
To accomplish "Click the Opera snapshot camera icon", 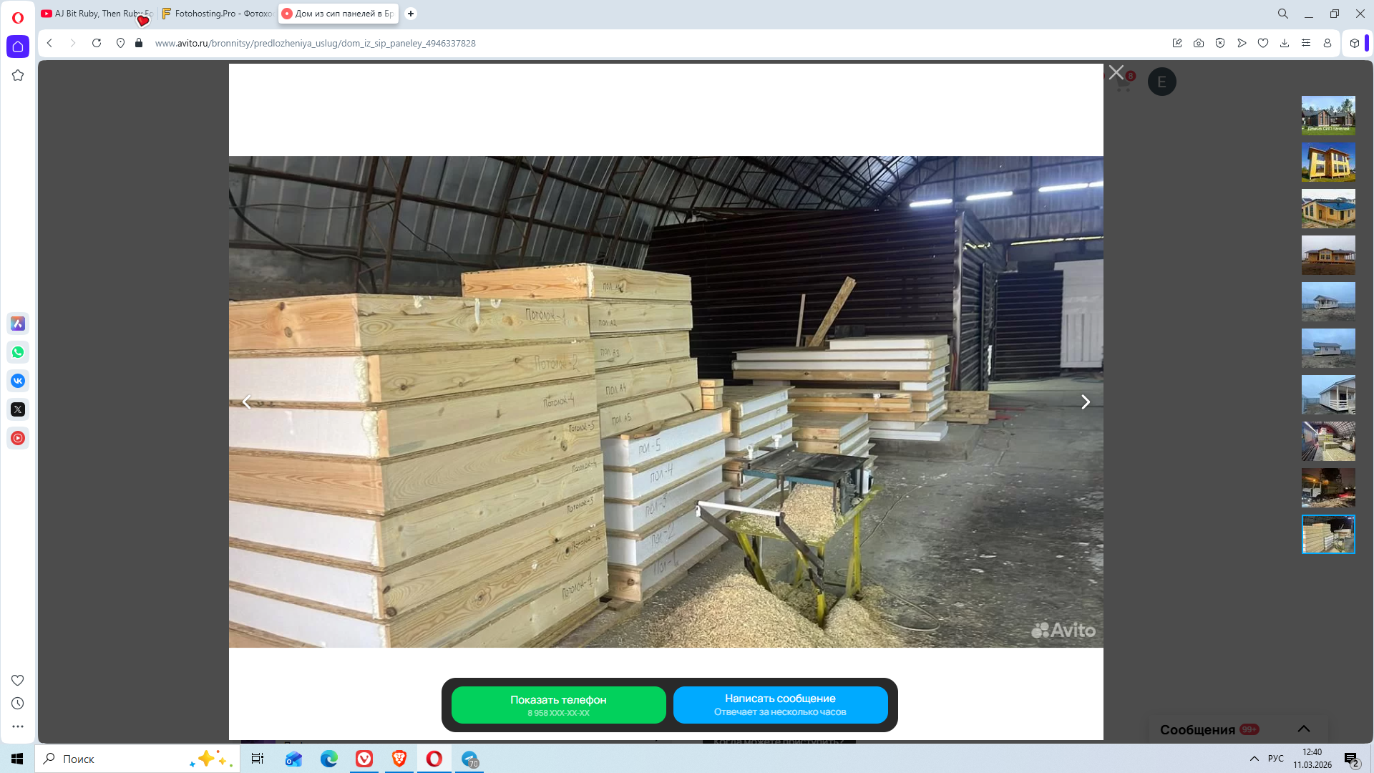I will pyautogui.click(x=1199, y=43).
